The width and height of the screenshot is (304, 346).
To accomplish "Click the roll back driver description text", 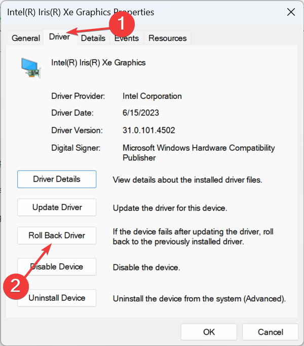I will click(193, 236).
